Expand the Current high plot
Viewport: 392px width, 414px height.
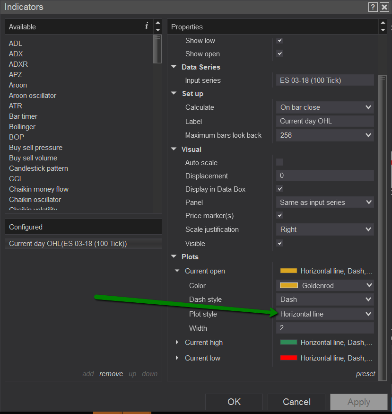tap(177, 342)
